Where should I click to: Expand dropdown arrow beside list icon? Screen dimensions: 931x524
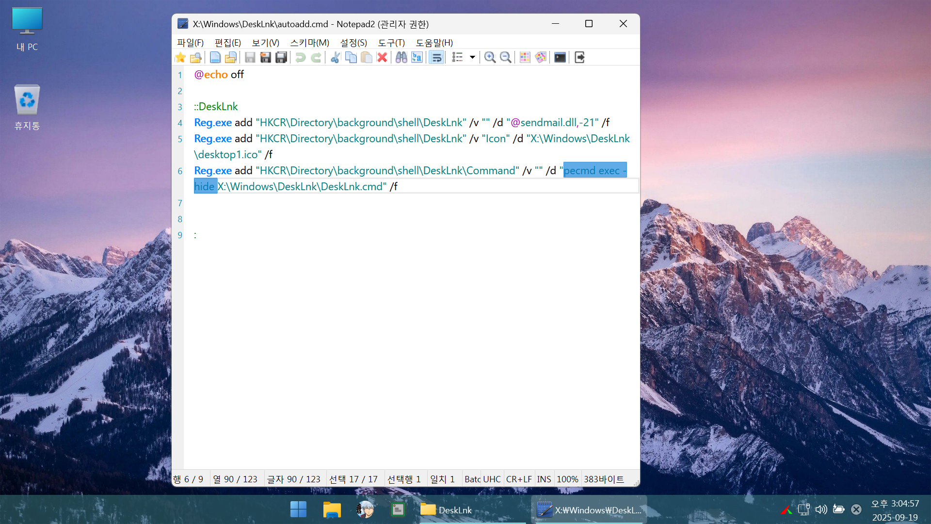[472, 57]
